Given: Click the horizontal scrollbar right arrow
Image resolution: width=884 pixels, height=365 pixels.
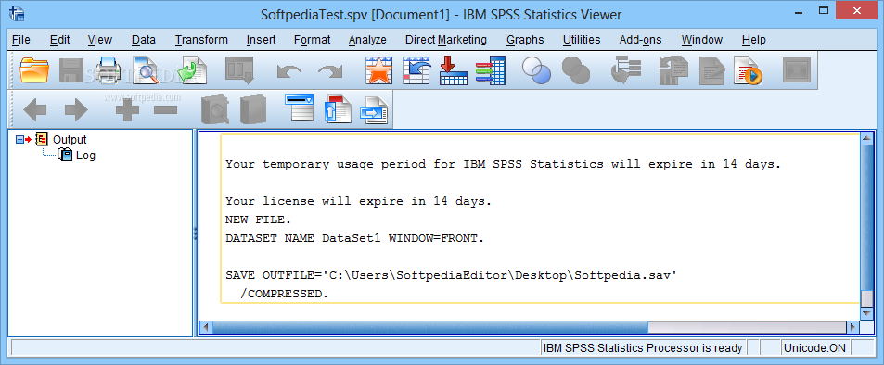Looking at the screenshot, I should pos(854,327).
